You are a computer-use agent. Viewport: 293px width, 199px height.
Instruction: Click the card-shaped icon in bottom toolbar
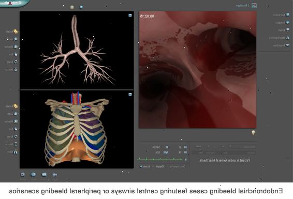[44, 175]
